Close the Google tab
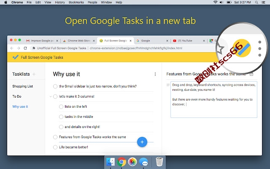270x169 pixels. coord(167,41)
